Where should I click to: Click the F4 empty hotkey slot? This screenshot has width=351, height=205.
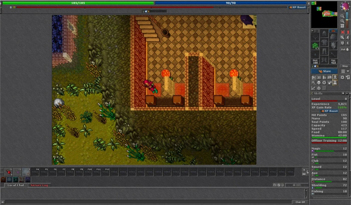tap(35, 172)
